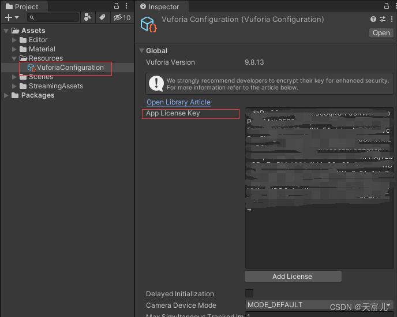Click the Inspector tab info icon
The width and height of the screenshot is (397, 317).
[143, 6]
